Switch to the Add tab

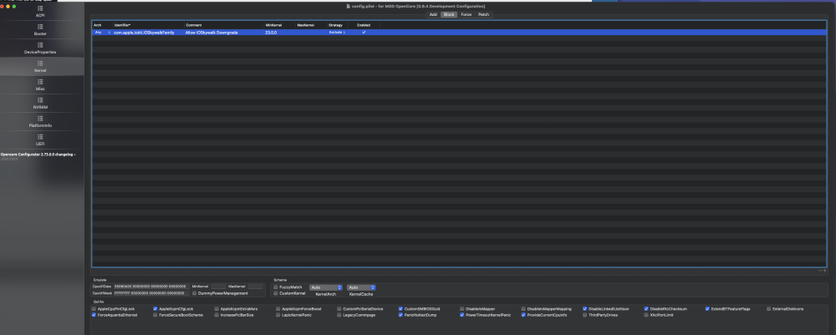[433, 14]
